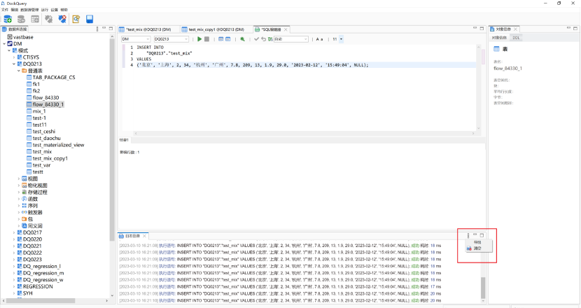Run SQL with the green play button
The width and height of the screenshot is (581, 308).
pyautogui.click(x=199, y=39)
